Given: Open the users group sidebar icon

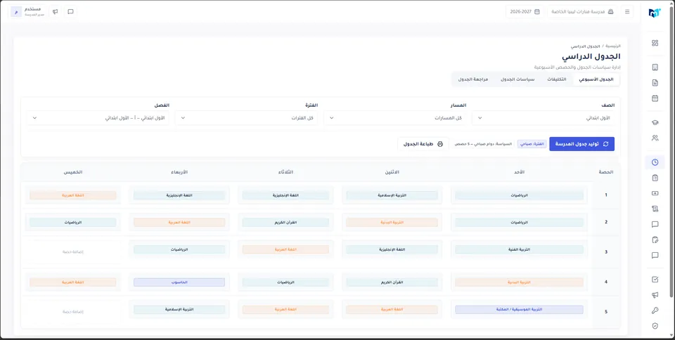Looking at the screenshot, I should click(x=655, y=138).
